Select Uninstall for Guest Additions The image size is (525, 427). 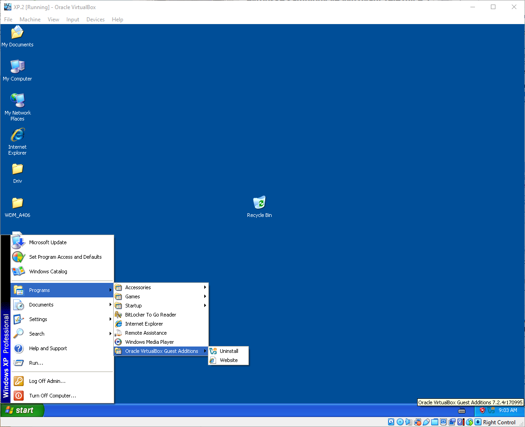tap(228, 351)
